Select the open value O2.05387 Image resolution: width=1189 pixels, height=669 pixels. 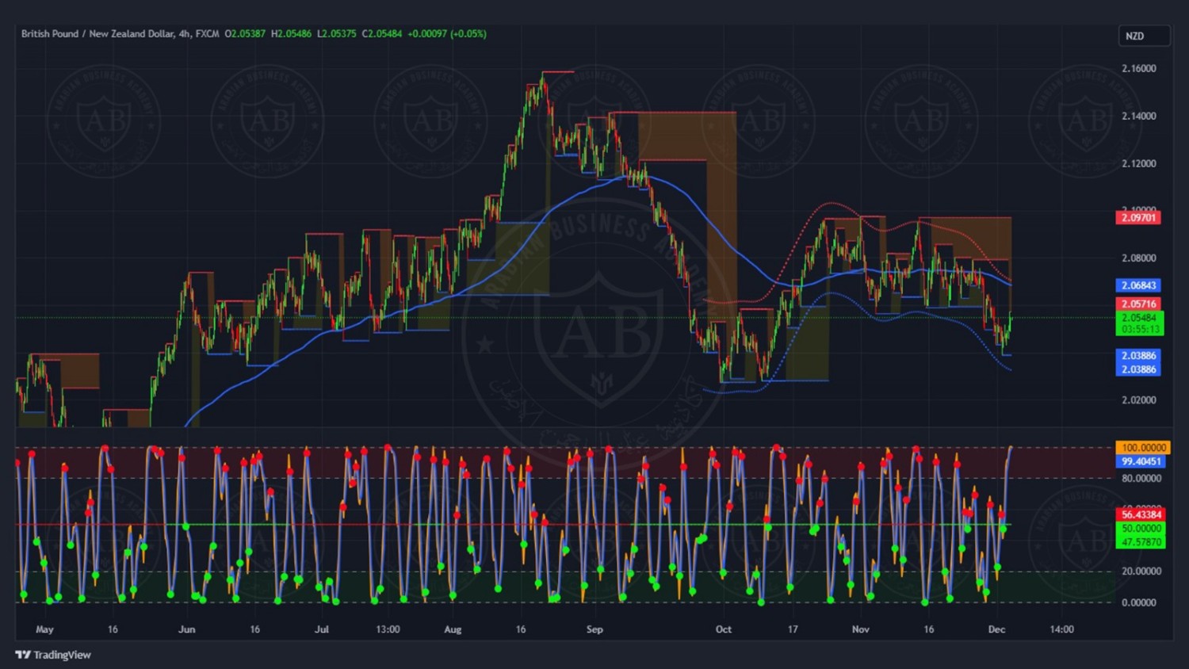coord(245,34)
